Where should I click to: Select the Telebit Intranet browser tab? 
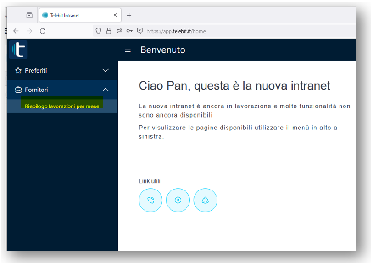(x=76, y=15)
